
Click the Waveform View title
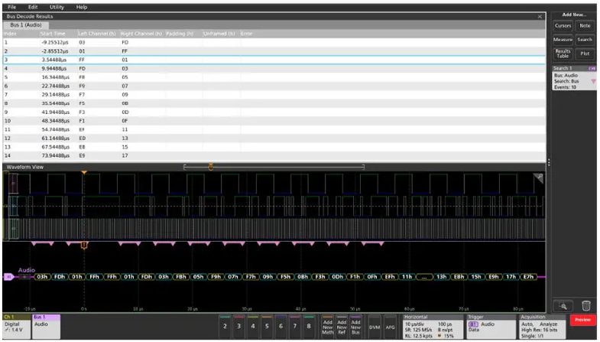[25, 167]
